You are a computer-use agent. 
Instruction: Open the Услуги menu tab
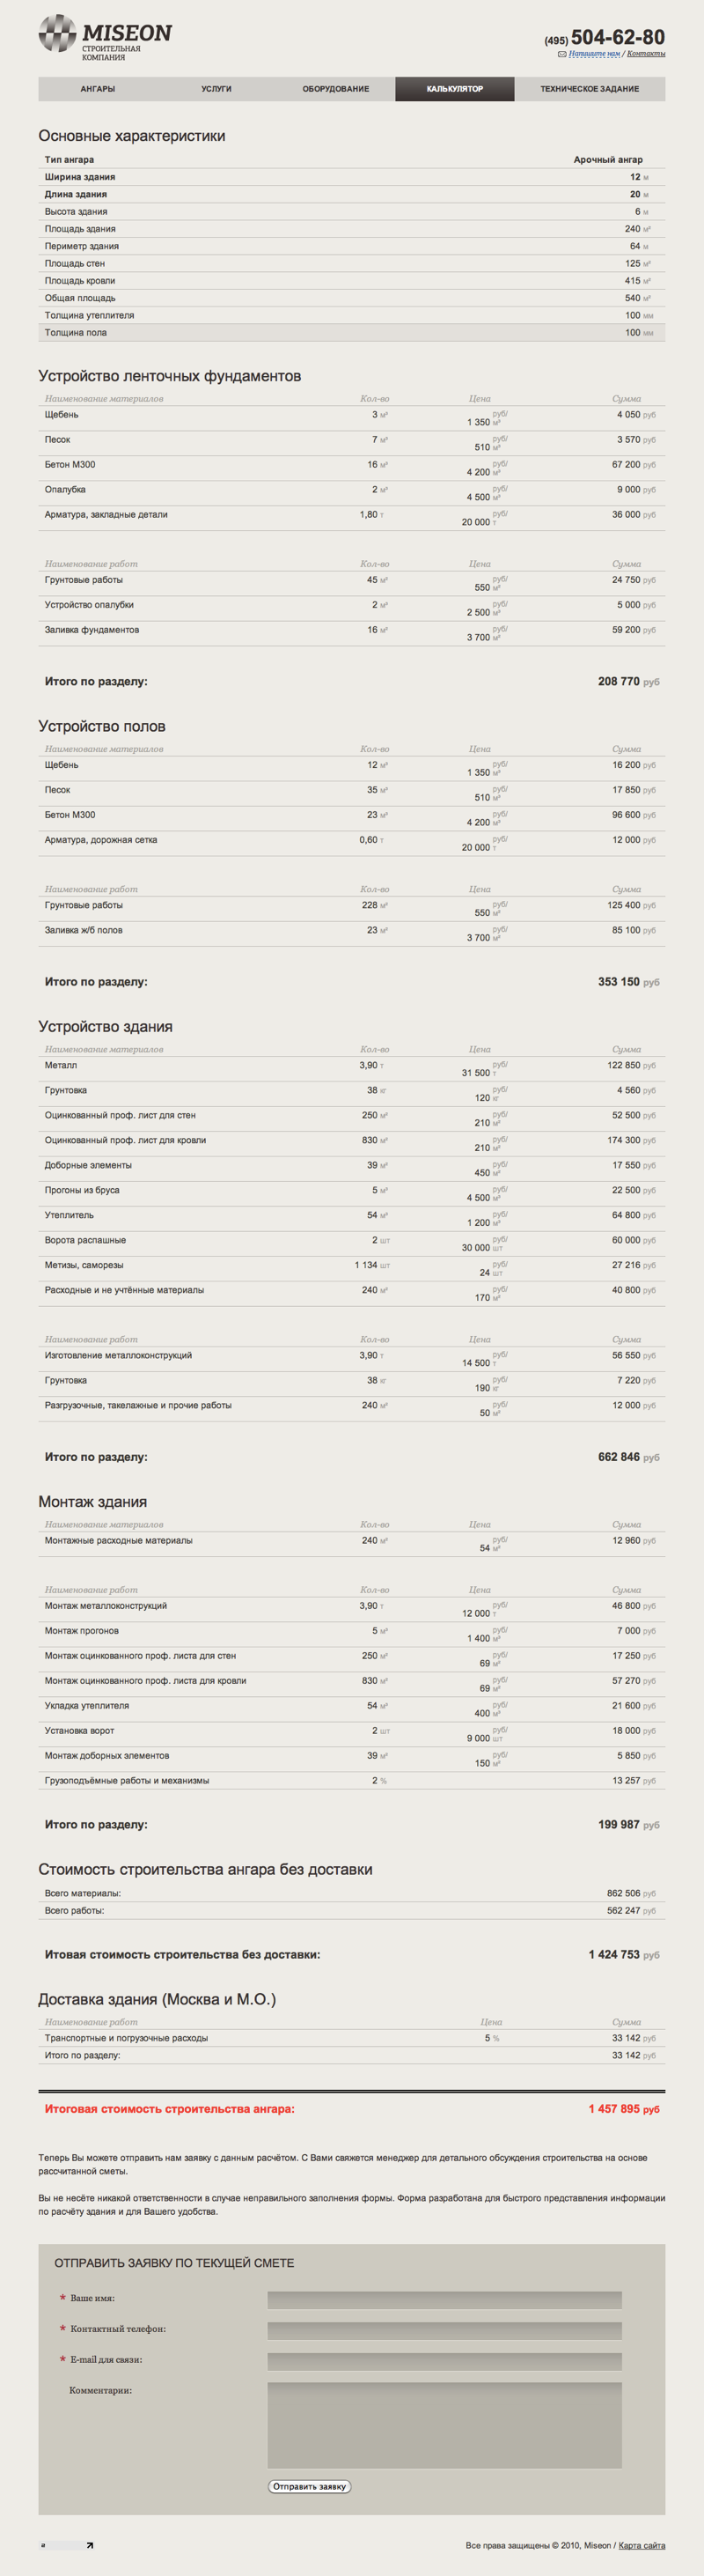click(216, 89)
